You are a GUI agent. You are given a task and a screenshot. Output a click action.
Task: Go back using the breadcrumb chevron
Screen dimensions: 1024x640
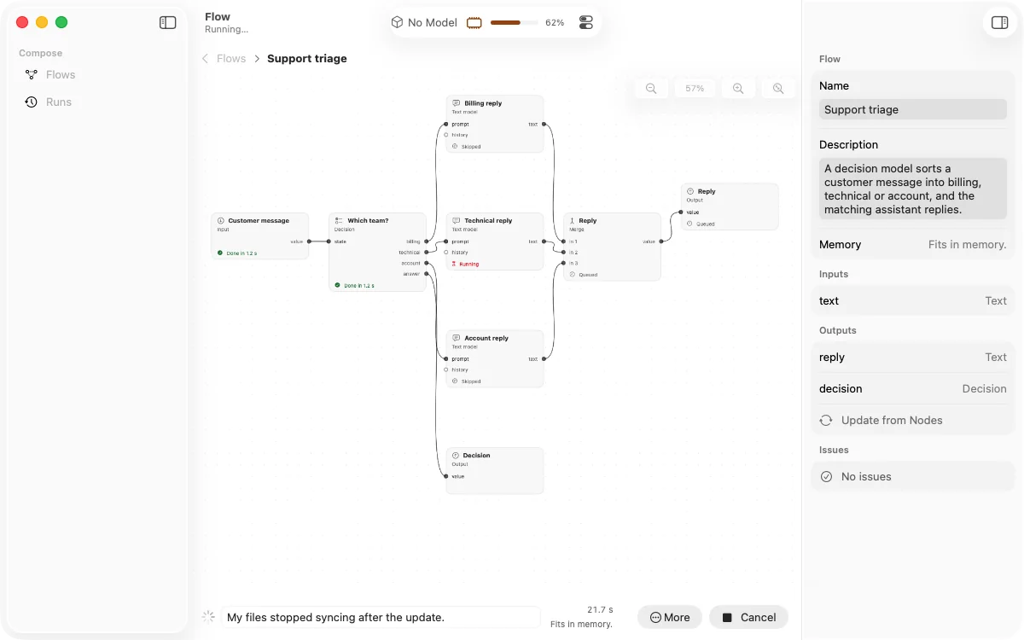205,59
